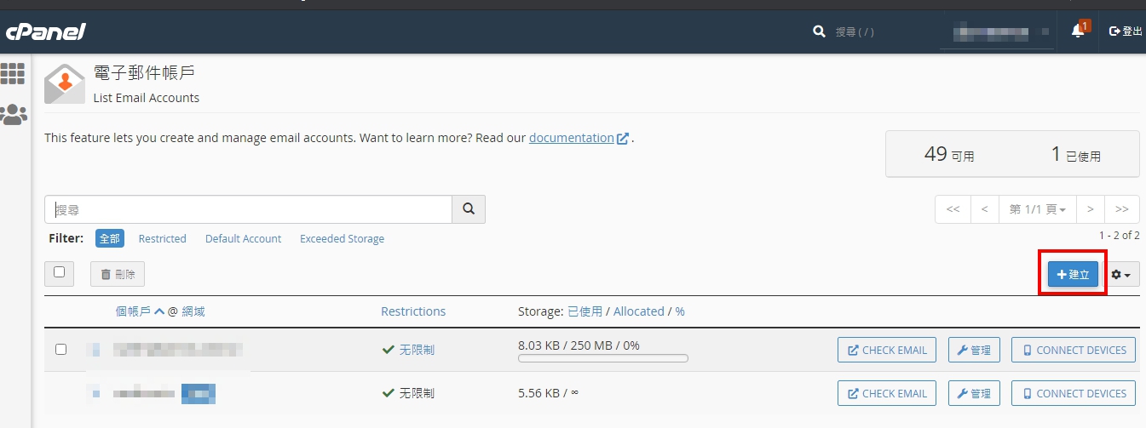Click the cPanel logo

click(x=46, y=31)
